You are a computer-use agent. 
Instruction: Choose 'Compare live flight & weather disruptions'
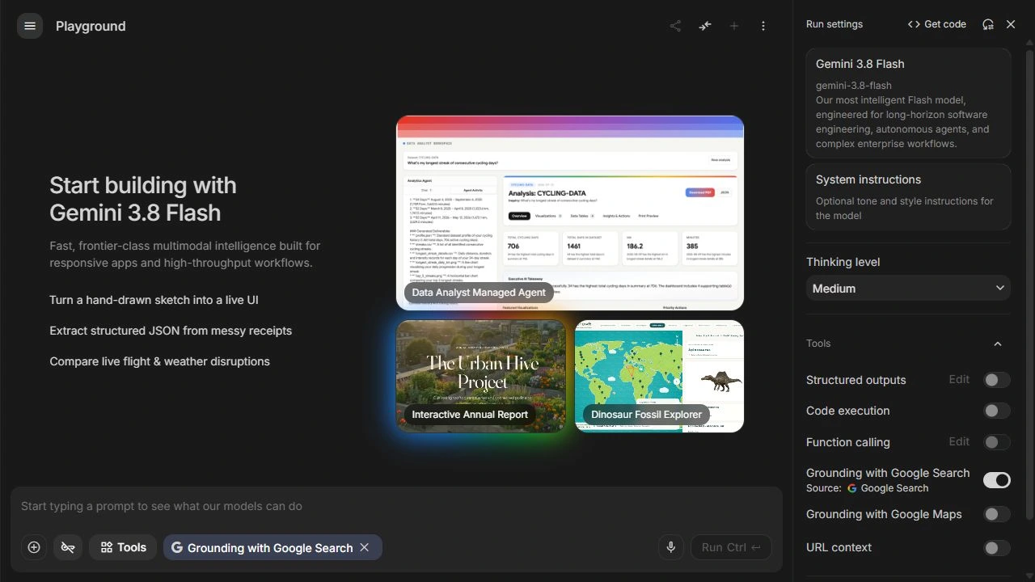pos(159,361)
